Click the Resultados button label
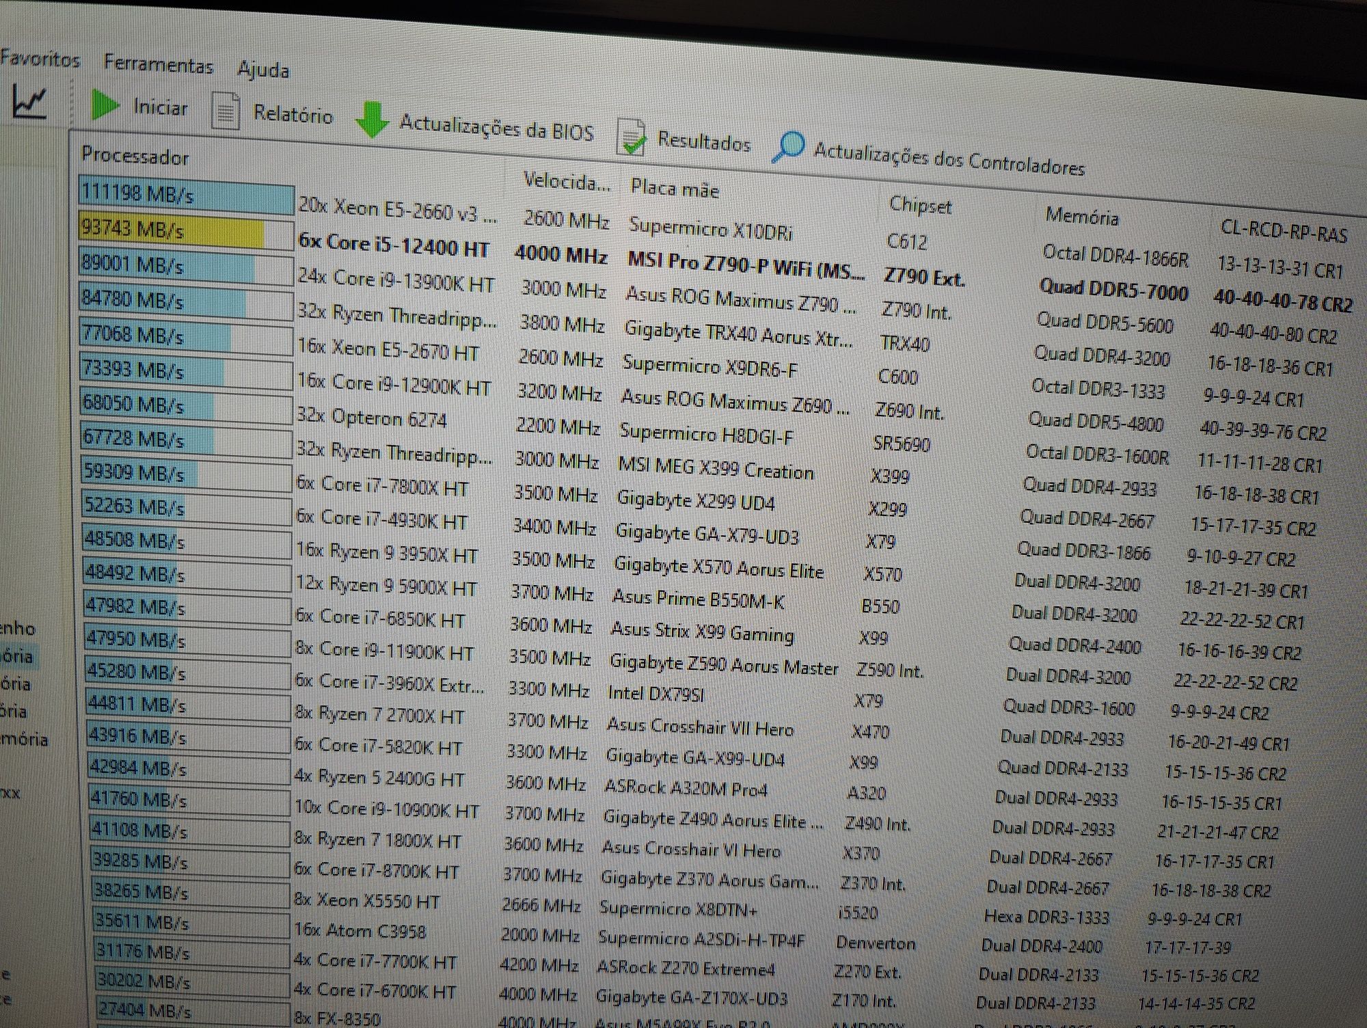This screenshot has width=1367, height=1028. (703, 141)
